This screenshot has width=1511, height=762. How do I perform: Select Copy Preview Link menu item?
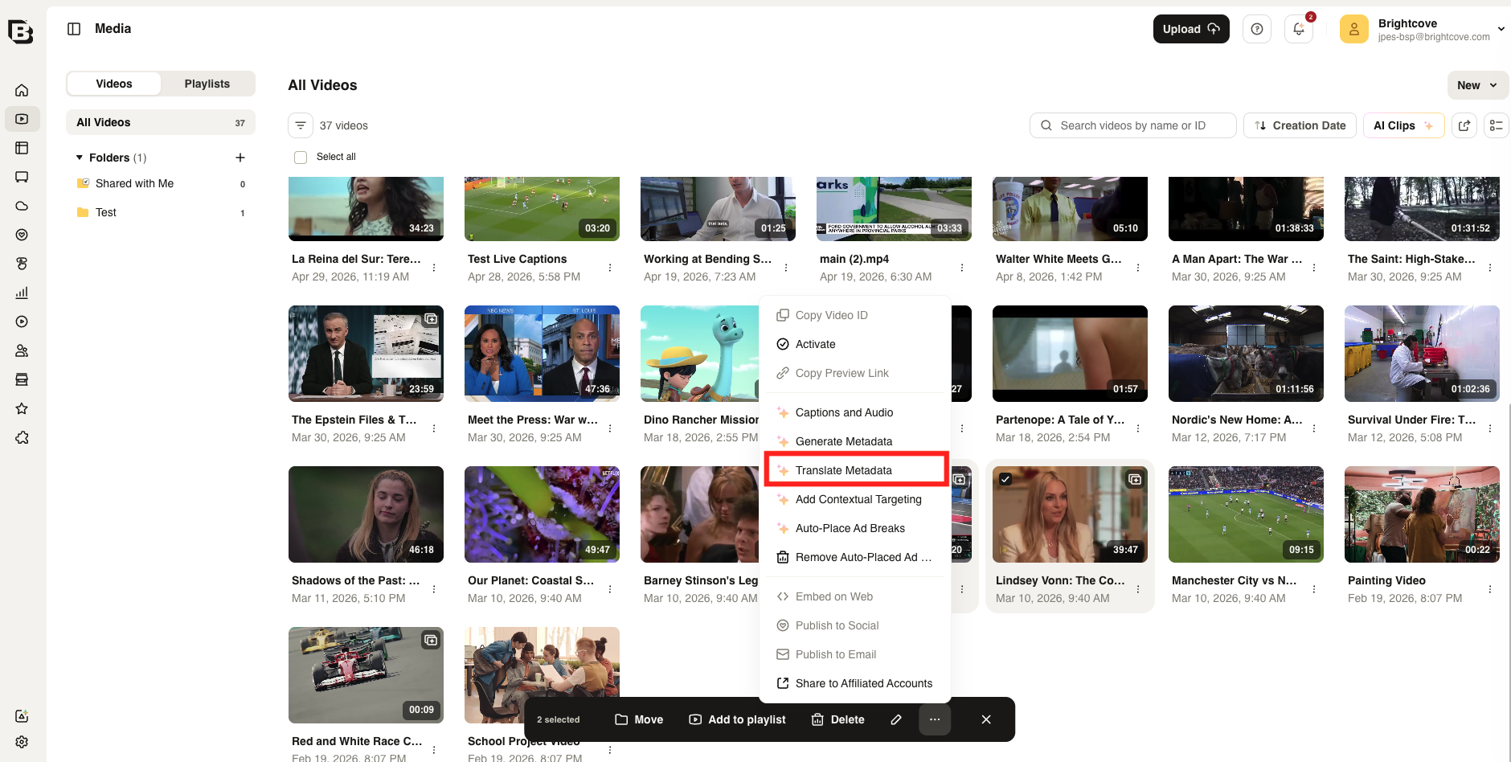click(x=855, y=373)
